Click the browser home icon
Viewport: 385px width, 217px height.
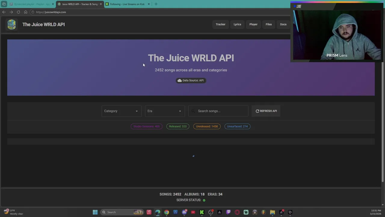tap(26, 12)
